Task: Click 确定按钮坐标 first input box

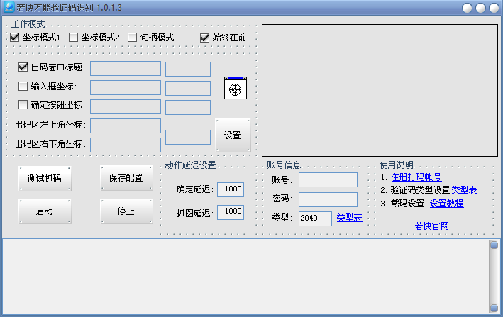Action: 126,107
